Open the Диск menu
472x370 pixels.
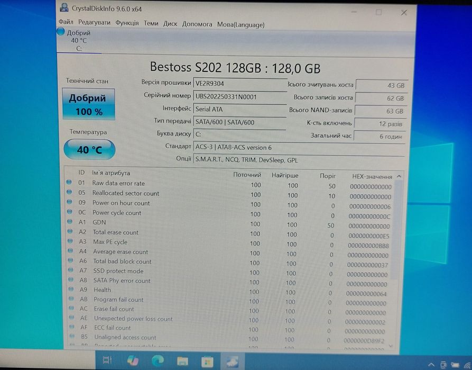pyautogui.click(x=170, y=23)
